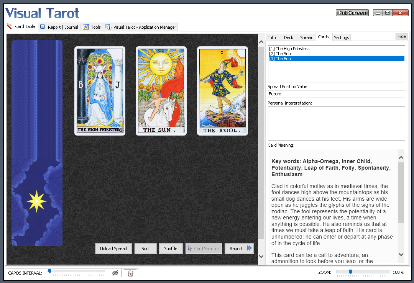
Task: Click the Card Meaning scroll-down arrow
Action: pyautogui.click(x=401, y=255)
